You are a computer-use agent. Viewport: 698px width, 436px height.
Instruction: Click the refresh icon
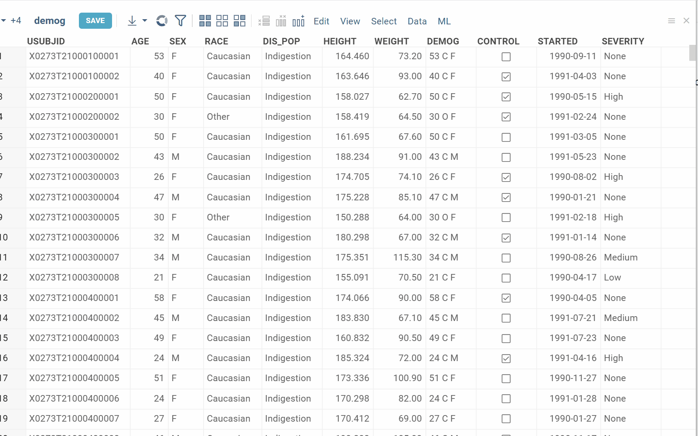162,21
